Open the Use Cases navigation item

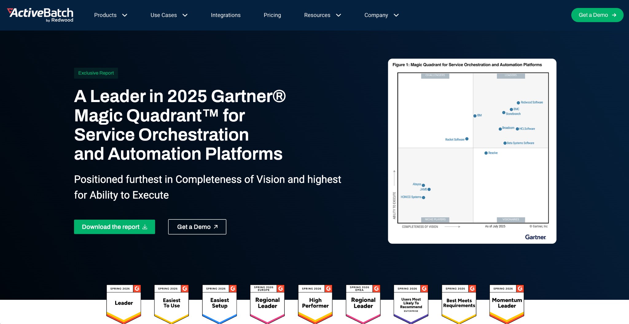[164, 15]
